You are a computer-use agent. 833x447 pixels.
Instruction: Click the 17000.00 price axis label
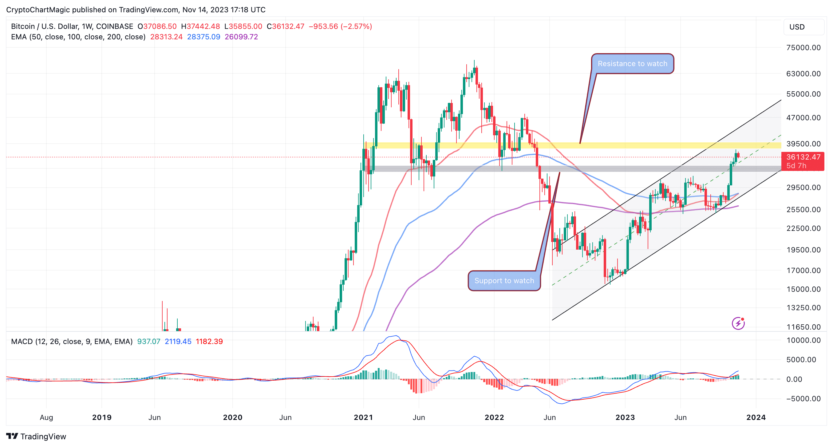[x=803, y=270]
